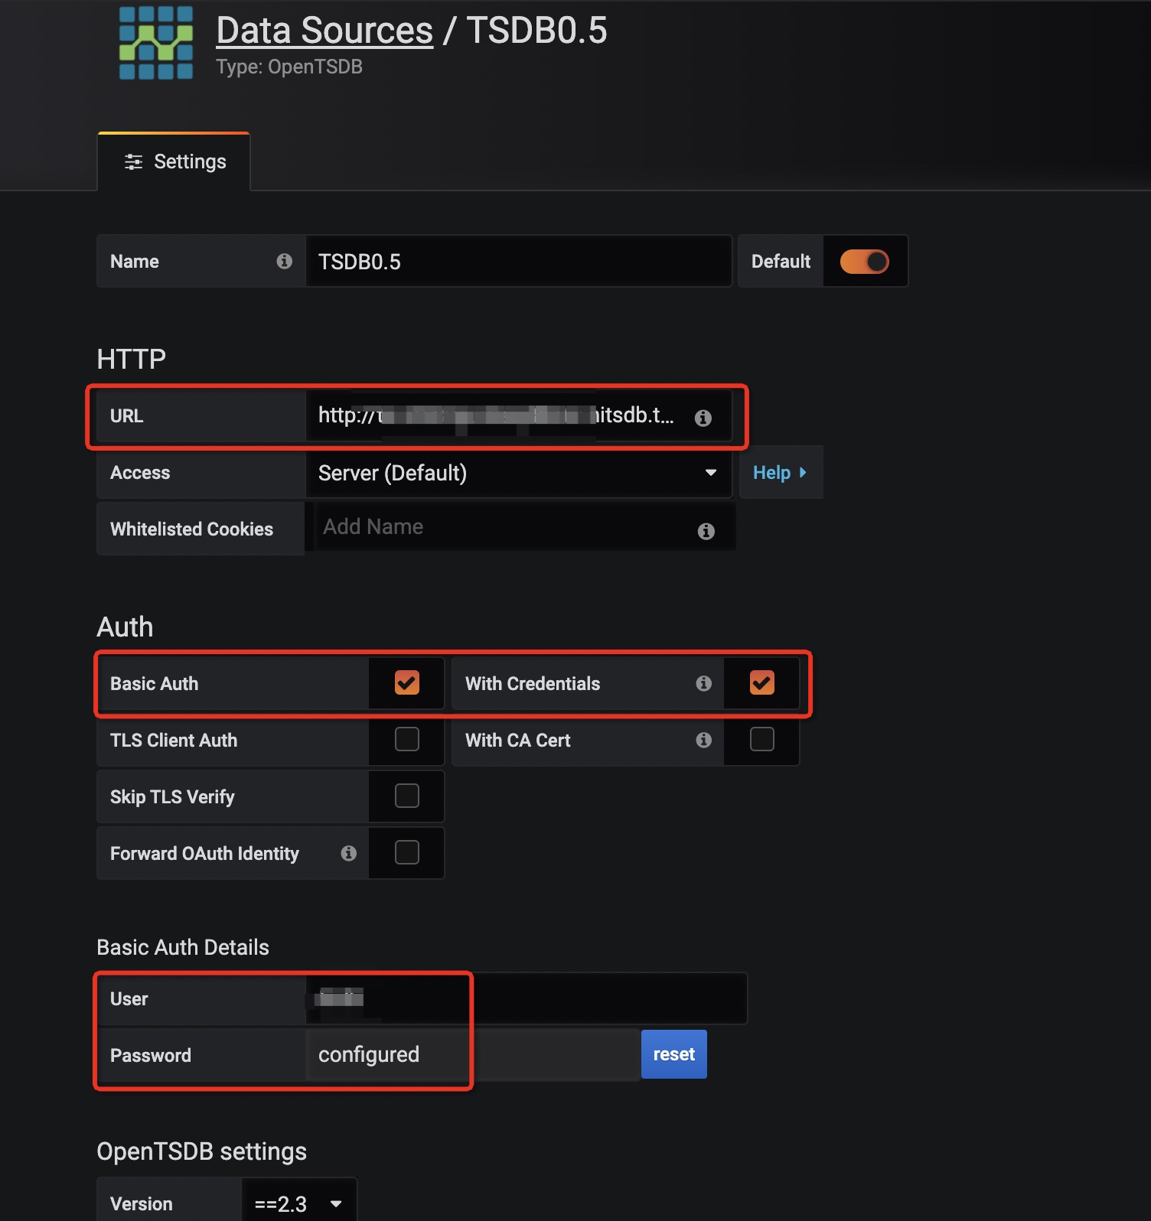The image size is (1151, 1221).
Task: Click the Password configured field
Action: point(473,1054)
